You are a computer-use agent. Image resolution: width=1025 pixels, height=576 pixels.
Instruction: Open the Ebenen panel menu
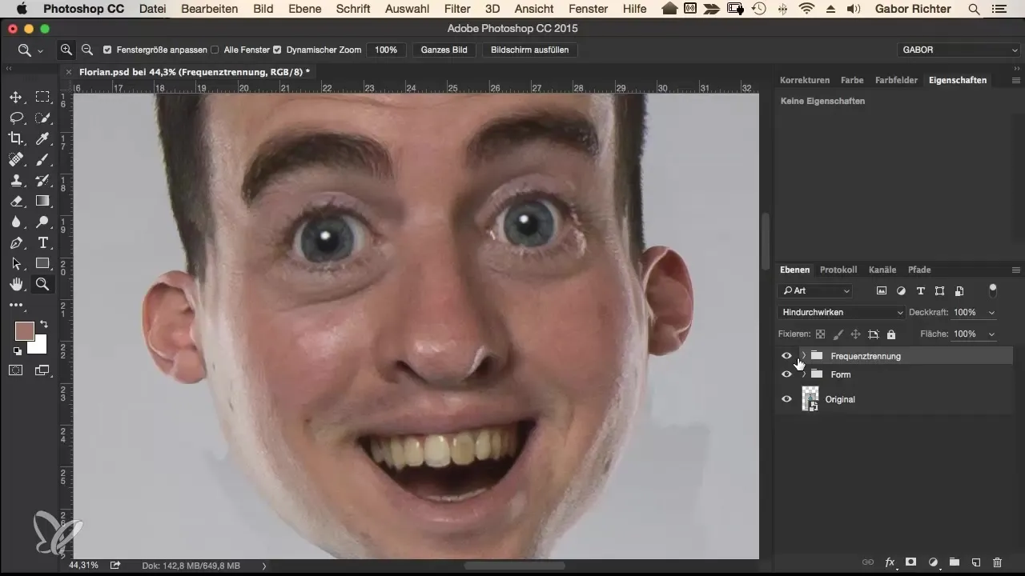point(1016,270)
